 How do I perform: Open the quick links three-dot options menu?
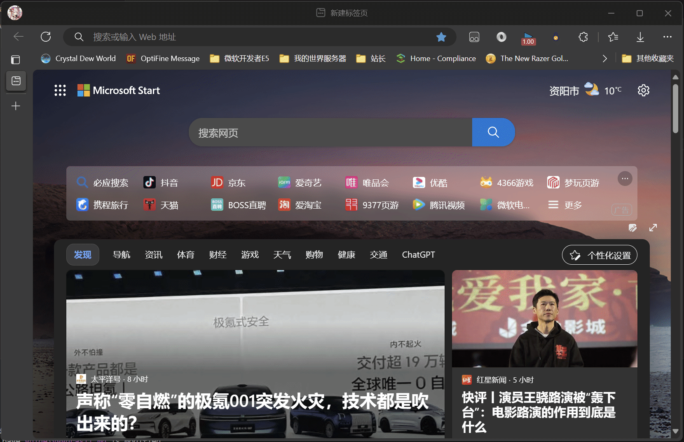pyautogui.click(x=625, y=179)
